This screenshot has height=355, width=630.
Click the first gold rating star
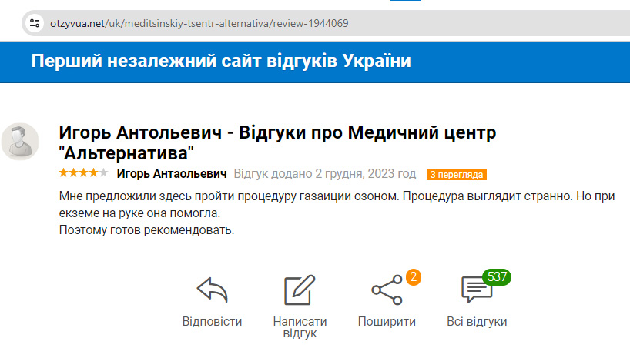pyautogui.click(x=63, y=172)
